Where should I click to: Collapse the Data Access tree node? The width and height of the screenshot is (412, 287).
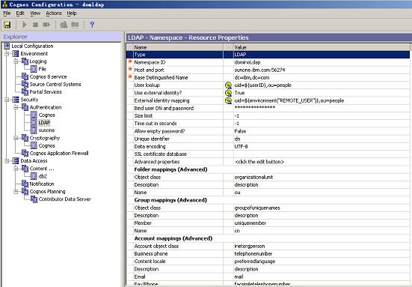click(x=7, y=161)
